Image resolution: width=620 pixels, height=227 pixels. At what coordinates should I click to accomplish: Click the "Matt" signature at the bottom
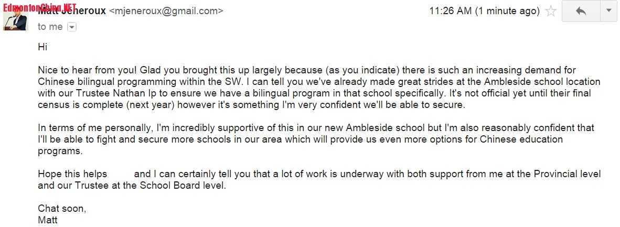click(48, 220)
